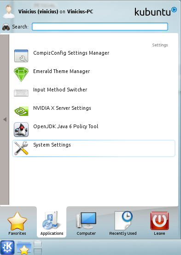The width and height of the screenshot is (181, 255).
Task: Click the keyboard icon for Input Method Switcher
Action: [21, 93]
